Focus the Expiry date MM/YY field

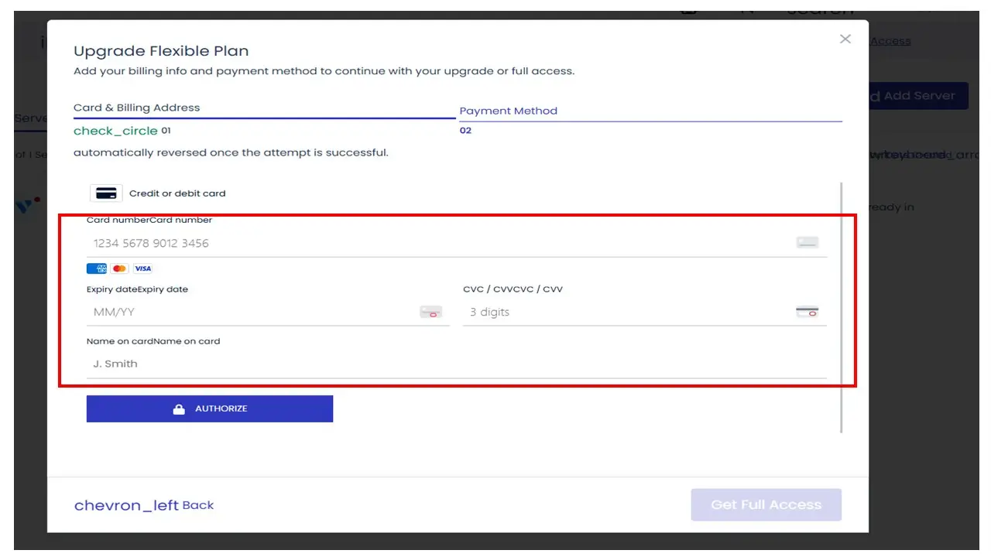[x=268, y=313]
